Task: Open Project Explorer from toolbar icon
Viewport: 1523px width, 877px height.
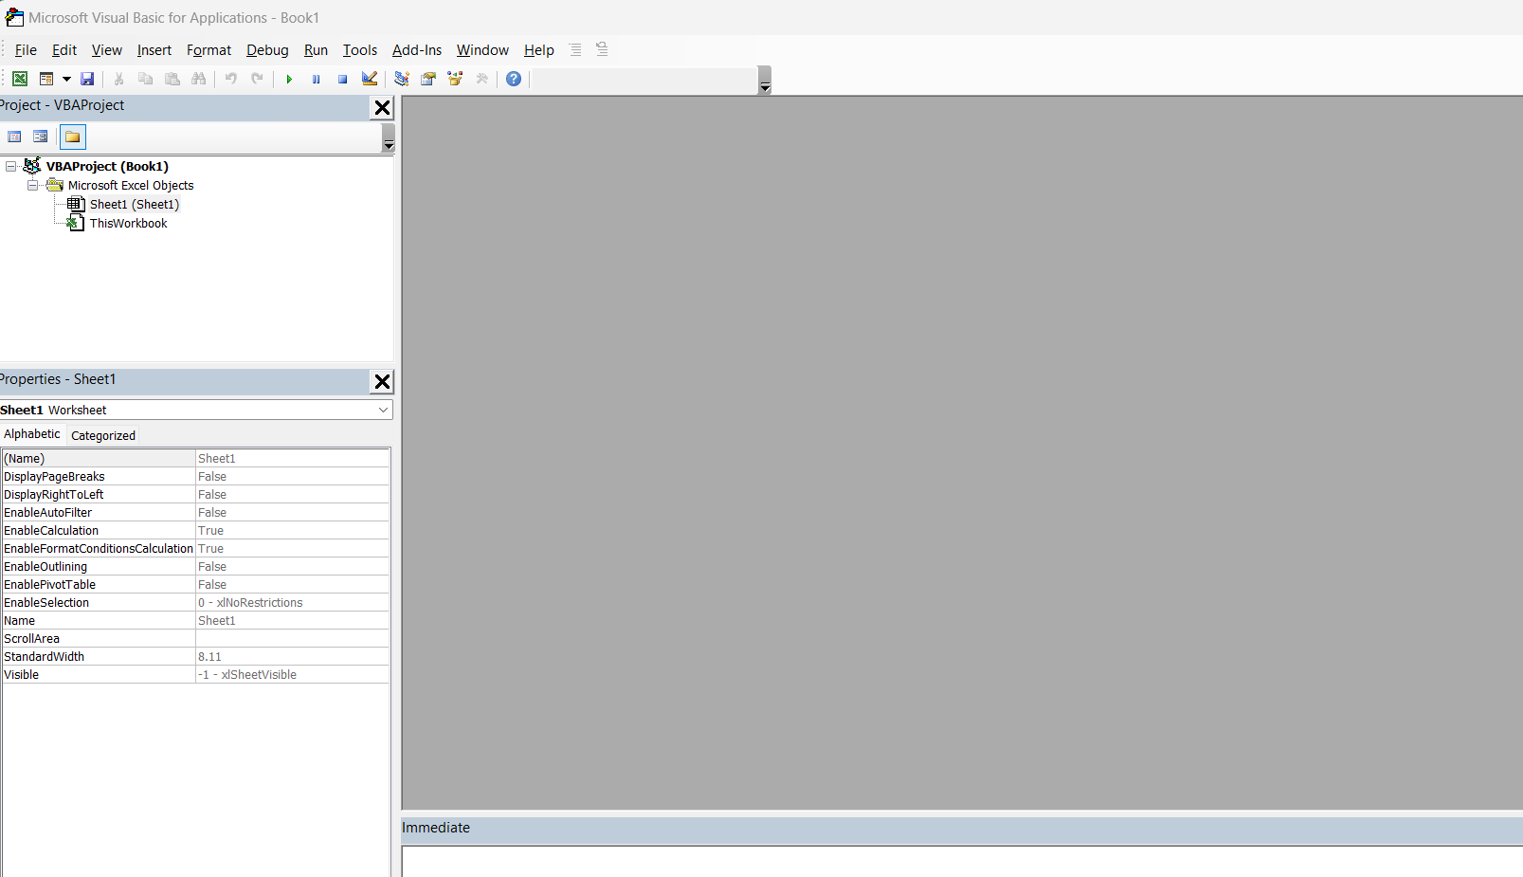Action: pos(402,79)
